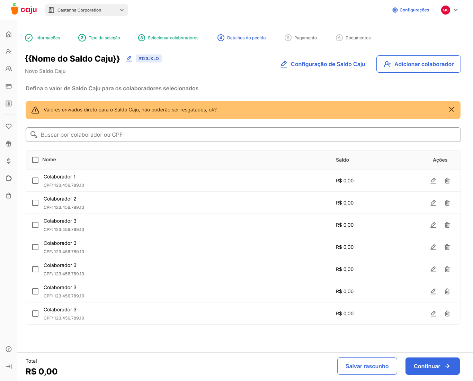Screen dimensions: 473x381
Task: Open the heart icon in sidebar
Action: click(x=9, y=126)
